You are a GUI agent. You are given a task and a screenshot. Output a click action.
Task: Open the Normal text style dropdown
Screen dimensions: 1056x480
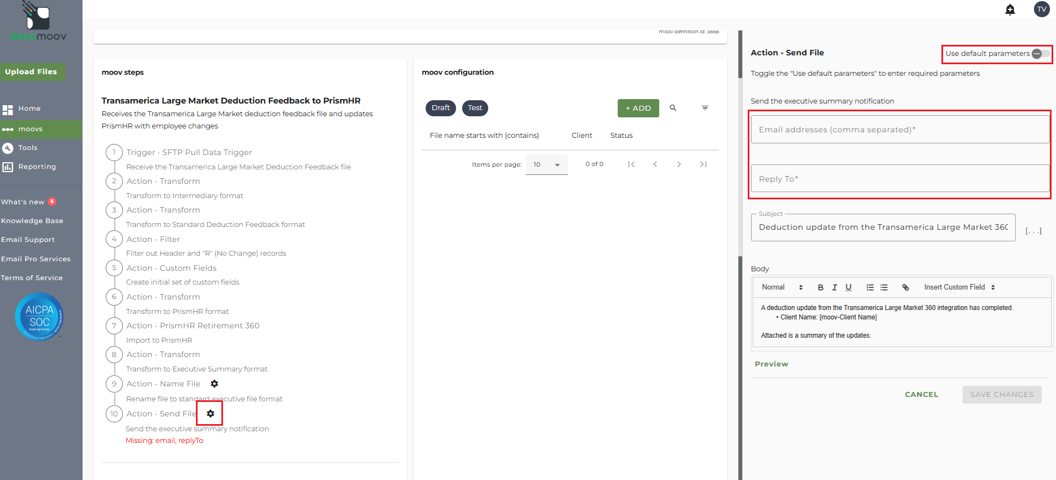[x=782, y=287]
